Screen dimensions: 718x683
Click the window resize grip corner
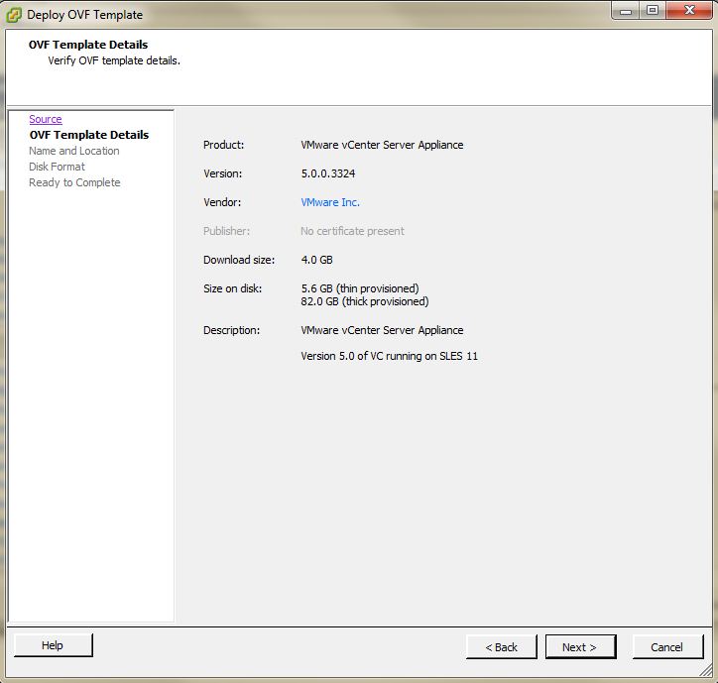point(707,671)
